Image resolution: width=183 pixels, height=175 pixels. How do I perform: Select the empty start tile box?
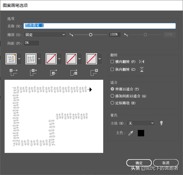[x=72, y=59]
